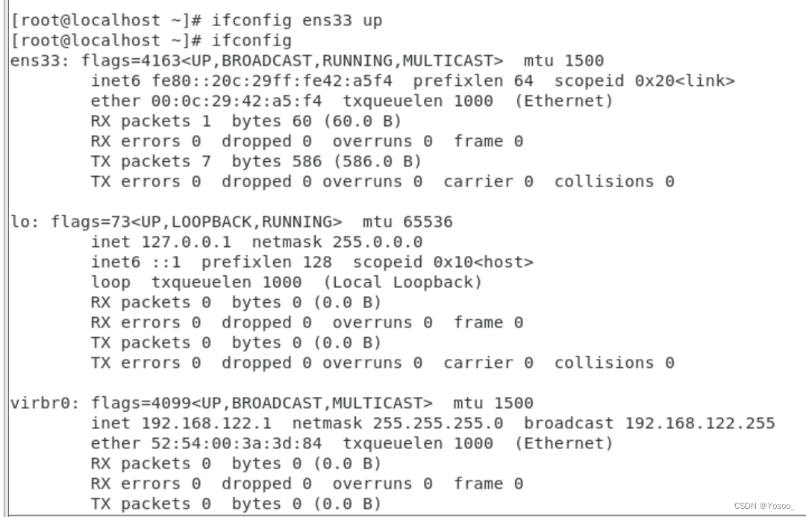The width and height of the screenshot is (806, 517).
Task: Click the virbr0 interface name
Action: (40, 403)
